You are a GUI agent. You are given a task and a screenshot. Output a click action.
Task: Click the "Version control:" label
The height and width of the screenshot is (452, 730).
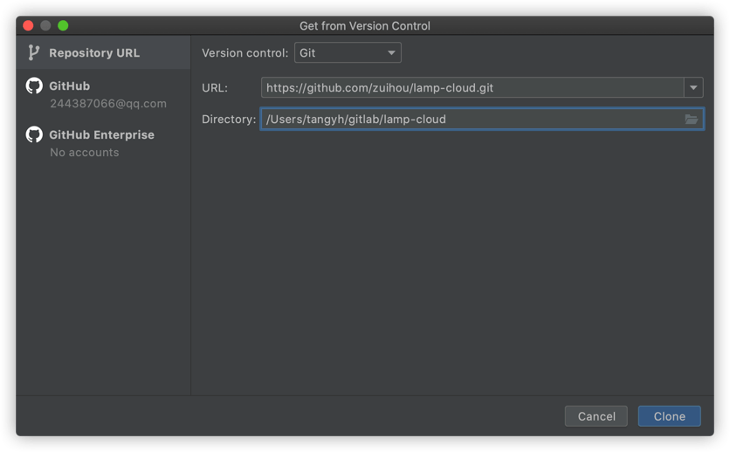(244, 53)
